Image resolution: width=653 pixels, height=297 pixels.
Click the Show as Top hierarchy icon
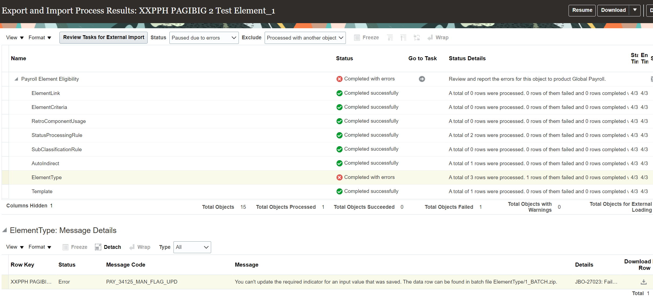pyautogui.click(x=417, y=37)
